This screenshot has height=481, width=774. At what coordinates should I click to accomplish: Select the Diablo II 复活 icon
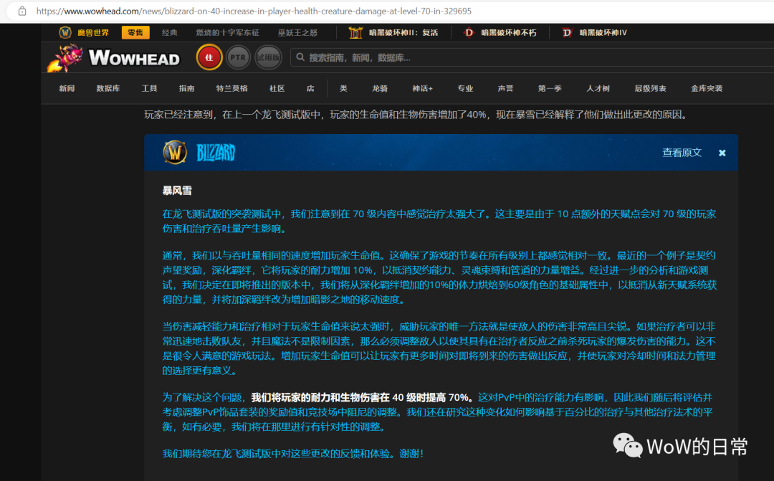[x=354, y=32]
